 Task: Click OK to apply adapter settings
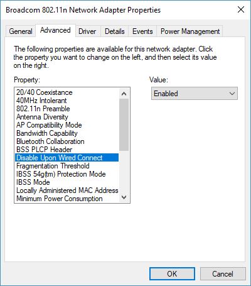coord(172,273)
